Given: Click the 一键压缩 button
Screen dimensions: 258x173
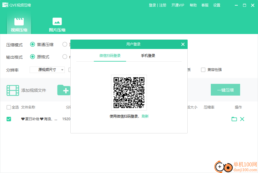Looking at the screenshot, I should tap(225, 90).
